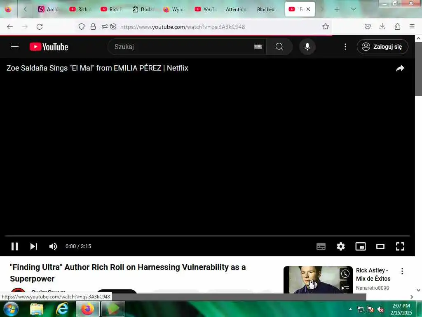Open the on-screen keyboard in the search box
The width and height of the screenshot is (422, 317).
(x=258, y=47)
